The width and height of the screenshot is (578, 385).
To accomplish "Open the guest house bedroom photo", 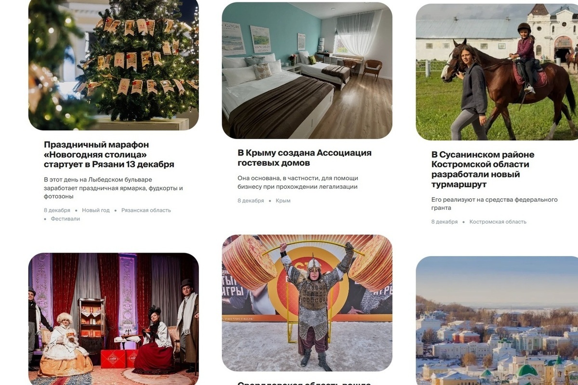I will 307,70.
